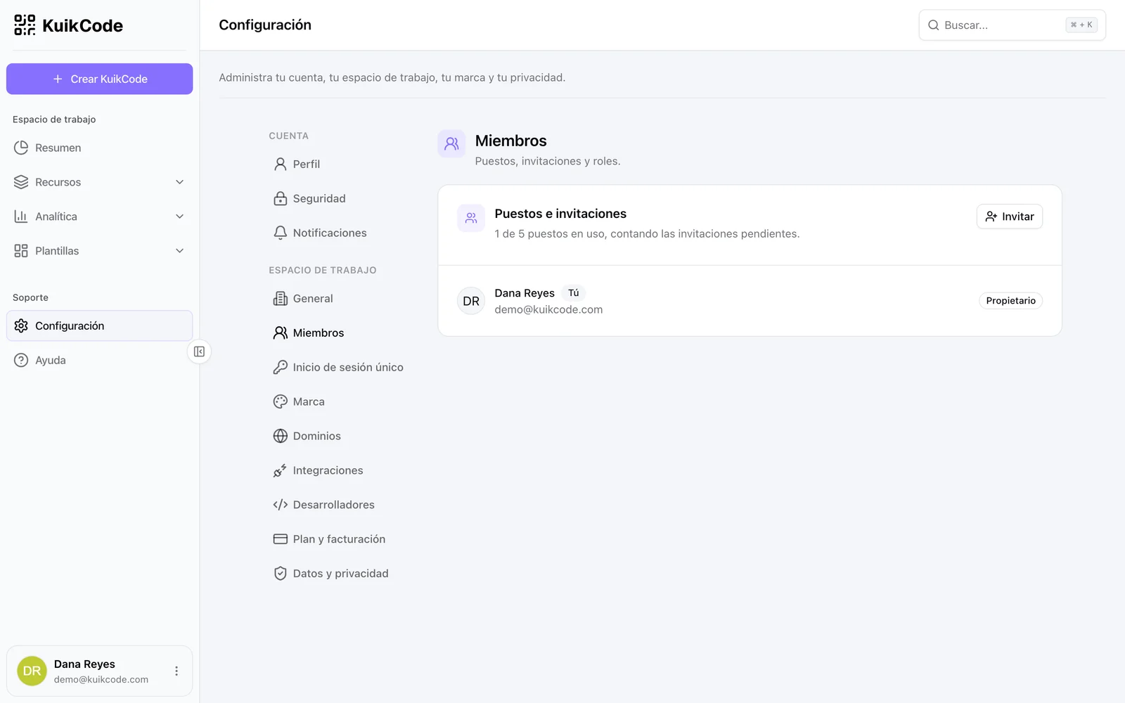
Task: Click the Seguridad lock icon
Action: click(280, 198)
